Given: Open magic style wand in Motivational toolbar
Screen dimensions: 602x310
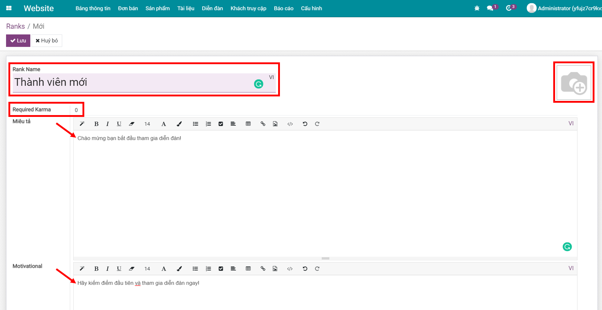Looking at the screenshot, I should (x=82, y=269).
